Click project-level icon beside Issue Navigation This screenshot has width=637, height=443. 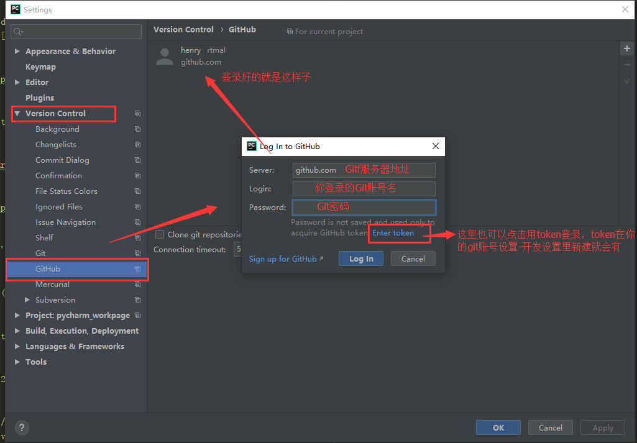coord(138,222)
